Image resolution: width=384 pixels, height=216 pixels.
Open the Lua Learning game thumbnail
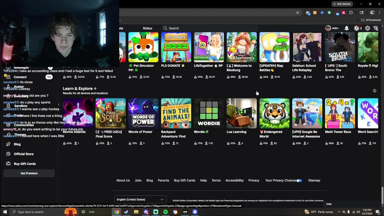pyautogui.click(x=242, y=113)
